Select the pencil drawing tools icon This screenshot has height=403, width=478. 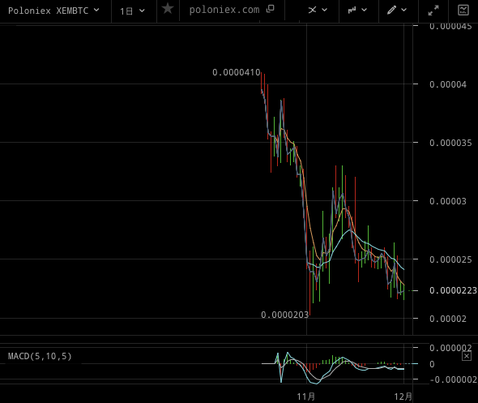[x=392, y=10]
